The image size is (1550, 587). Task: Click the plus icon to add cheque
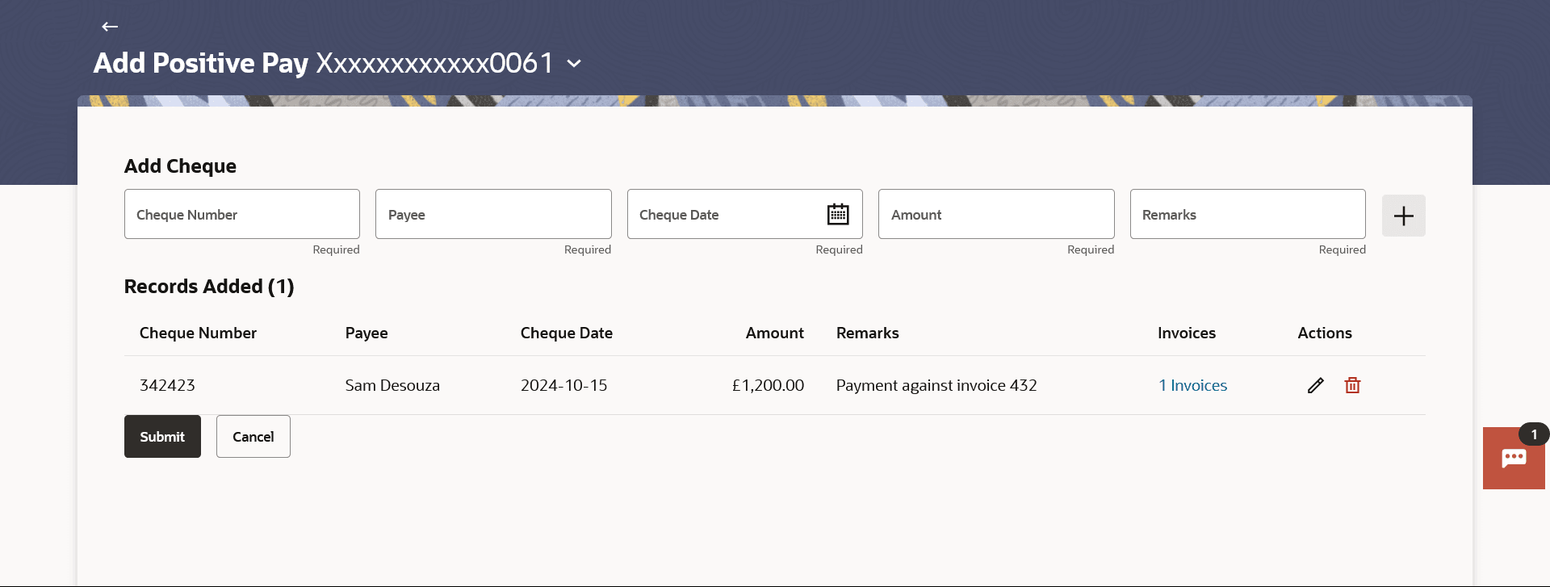[x=1403, y=216]
